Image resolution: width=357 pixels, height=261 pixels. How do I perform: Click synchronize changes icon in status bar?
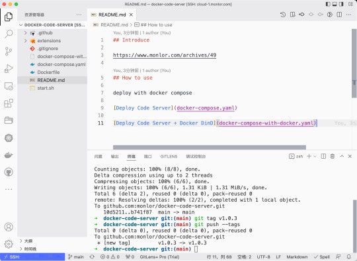coord(92,257)
